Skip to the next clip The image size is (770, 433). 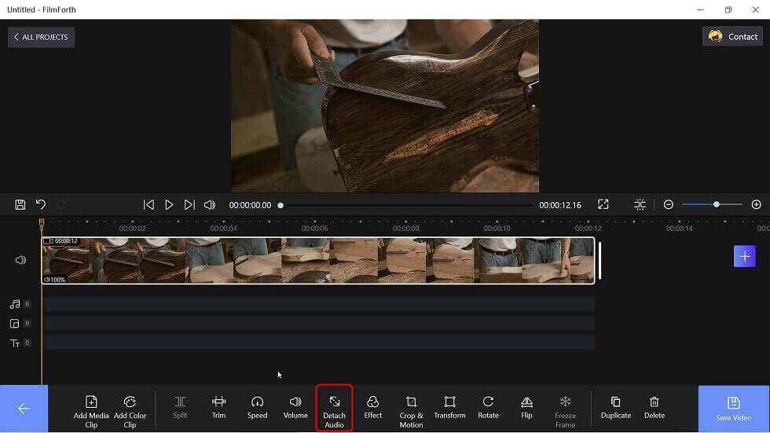(189, 205)
